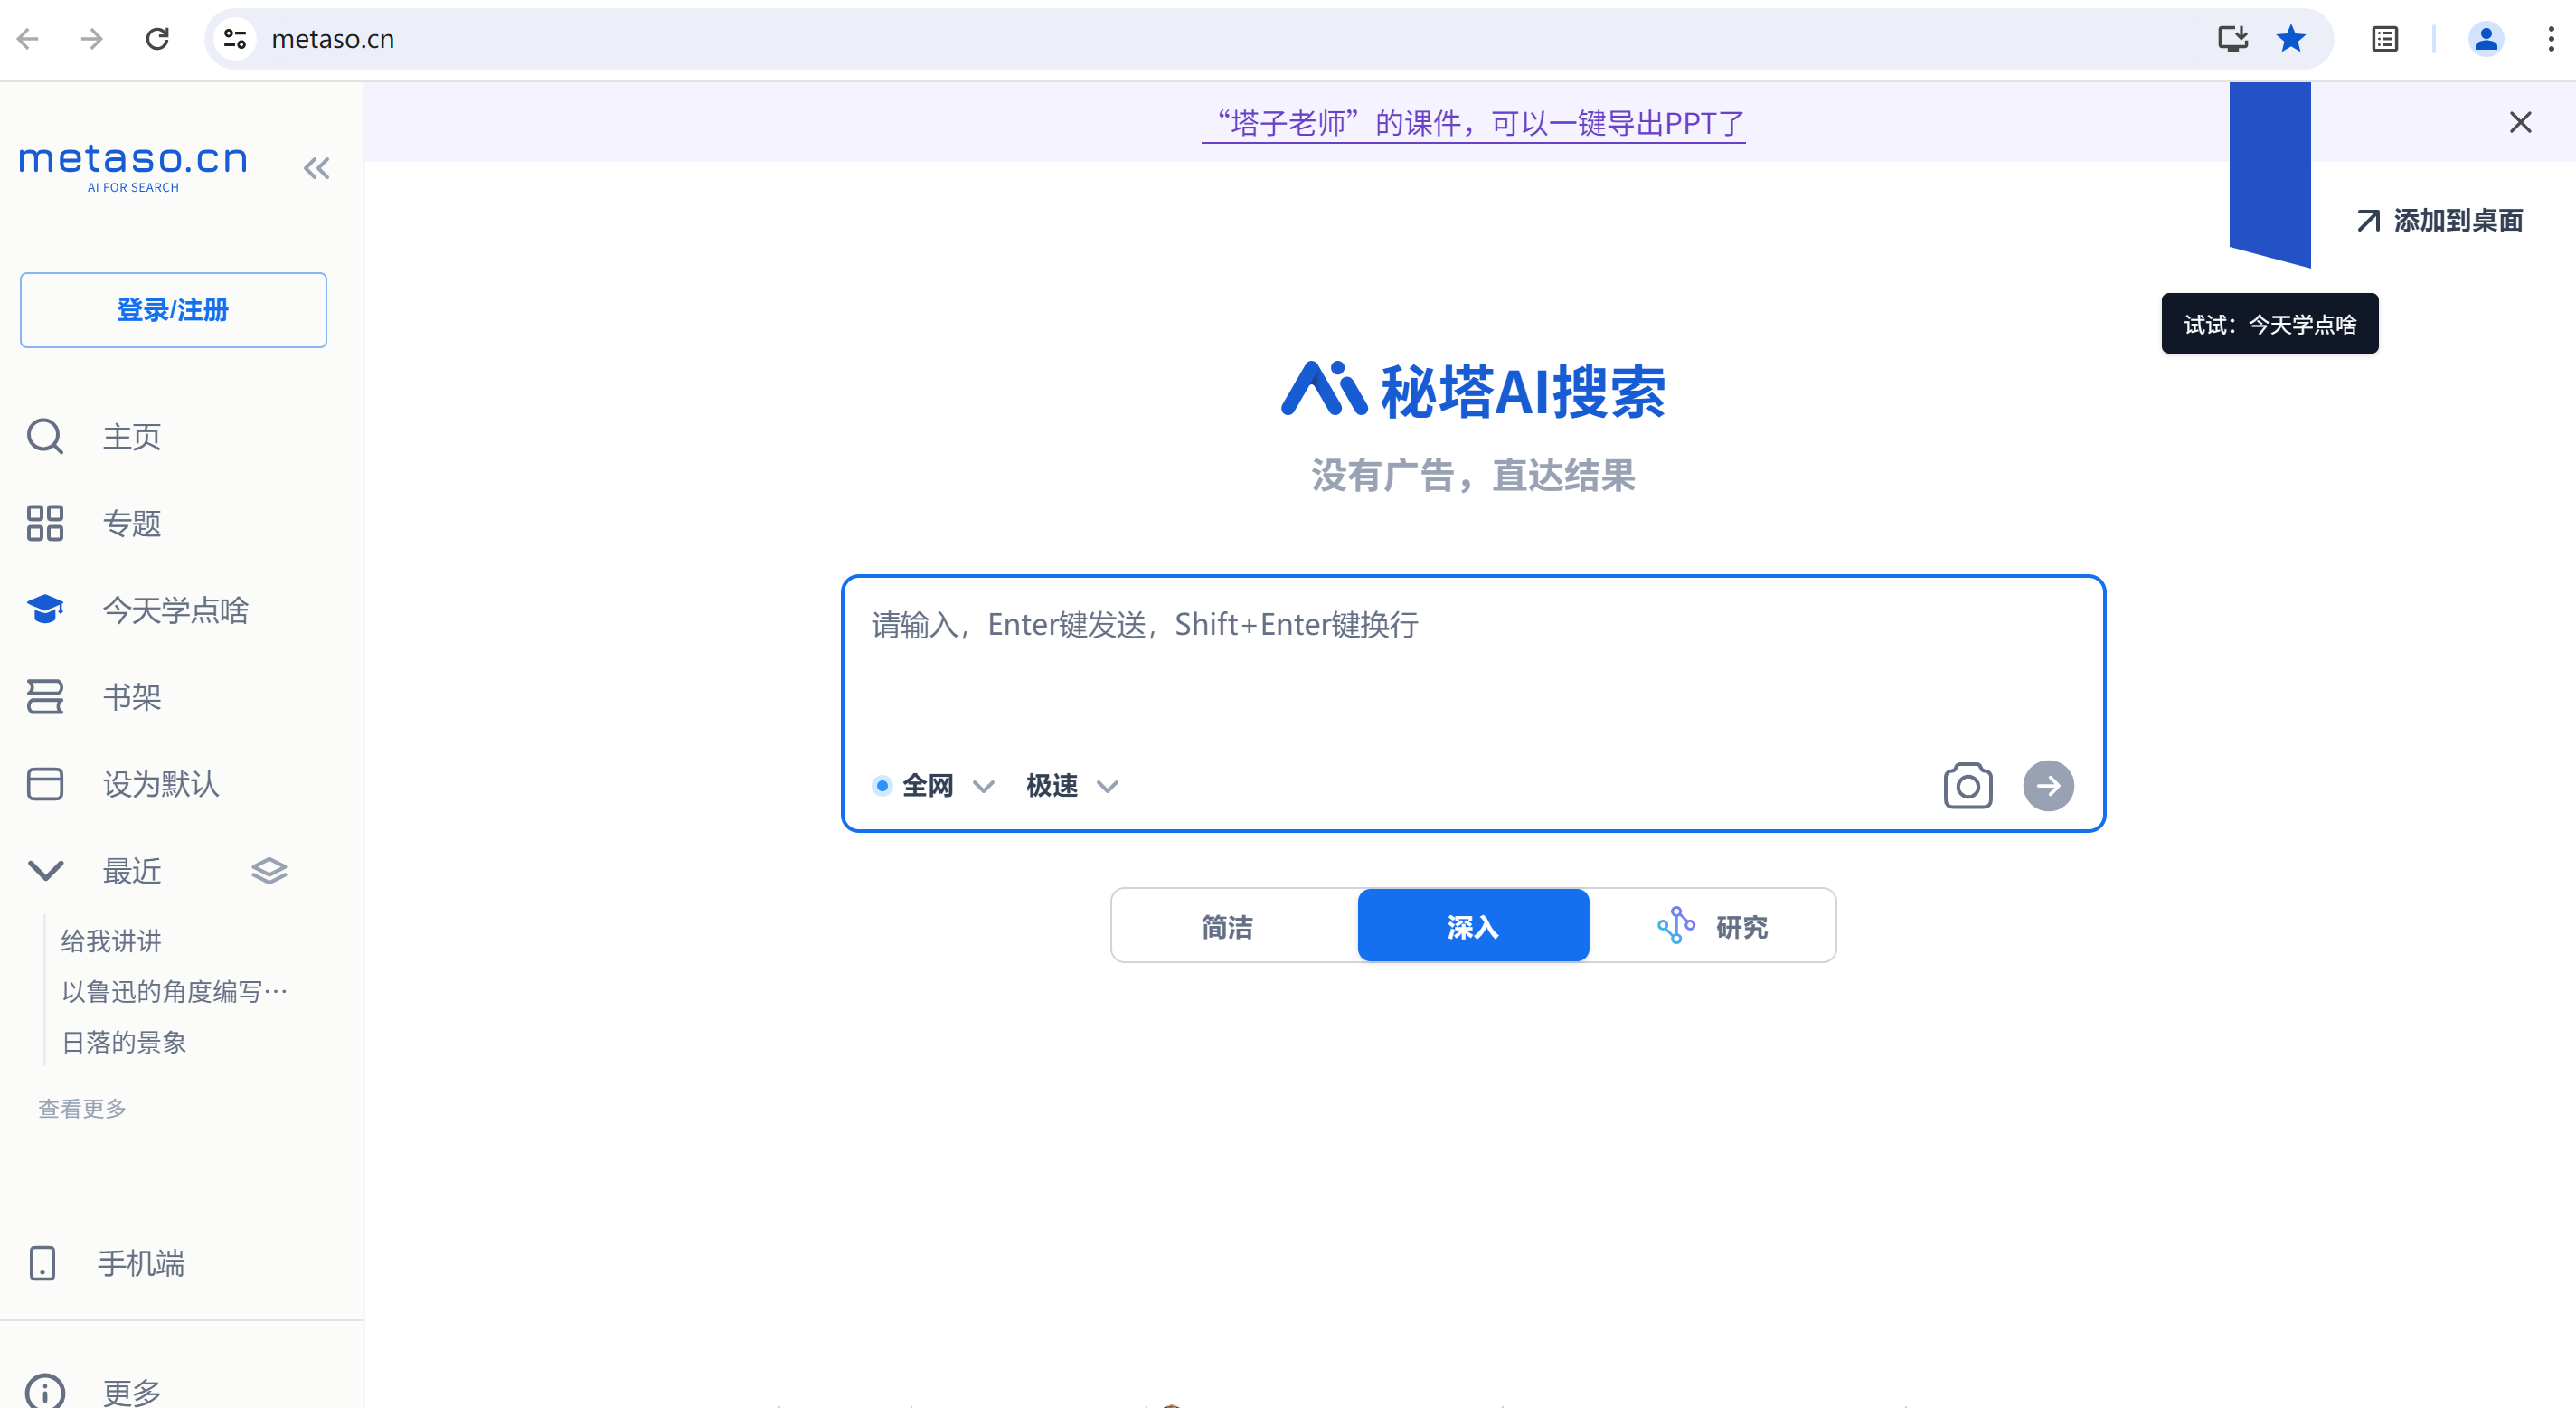The width and height of the screenshot is (2576, 1408).
Task: Open the browser reading list panel icon
Action: [x=2385, y=39]
